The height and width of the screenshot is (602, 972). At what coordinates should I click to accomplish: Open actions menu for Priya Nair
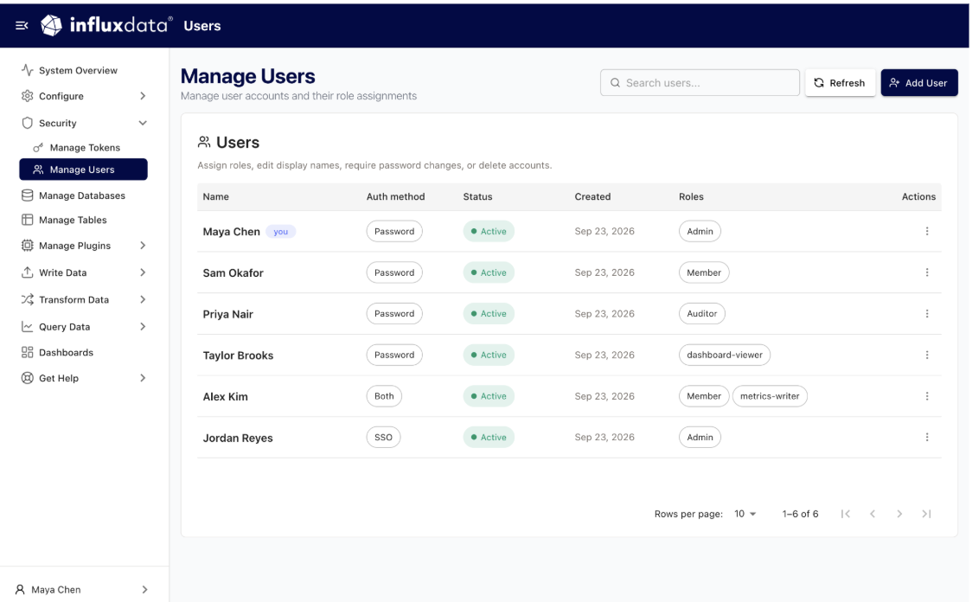pos(927,314)
